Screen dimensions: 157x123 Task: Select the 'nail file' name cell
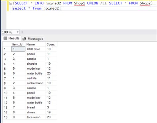point(35,78)
